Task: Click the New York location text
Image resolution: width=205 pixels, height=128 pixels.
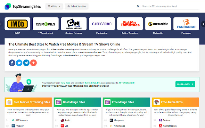Action: [65, 83]
